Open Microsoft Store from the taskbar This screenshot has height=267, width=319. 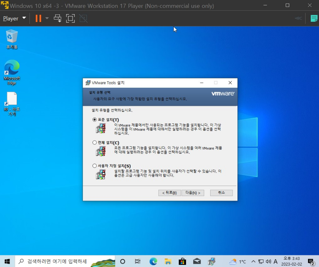tap(182, 261)
